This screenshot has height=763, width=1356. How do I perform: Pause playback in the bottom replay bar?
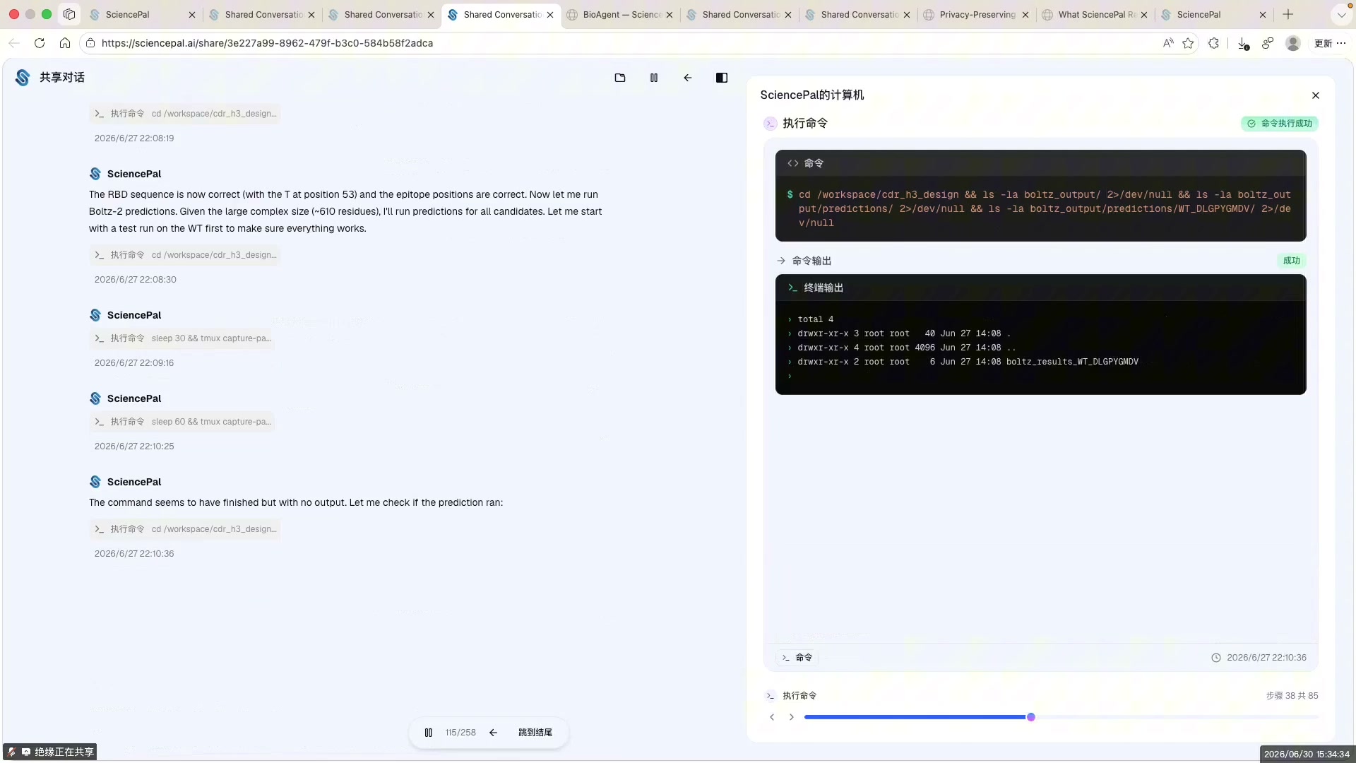click(429, 733)
